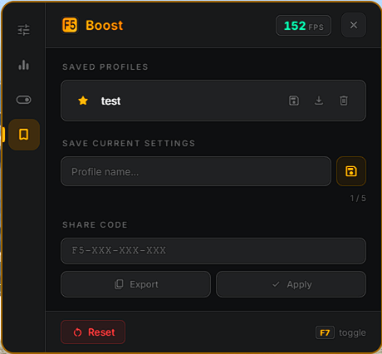Open the settings sliders sidebar tab

[23, 30]
